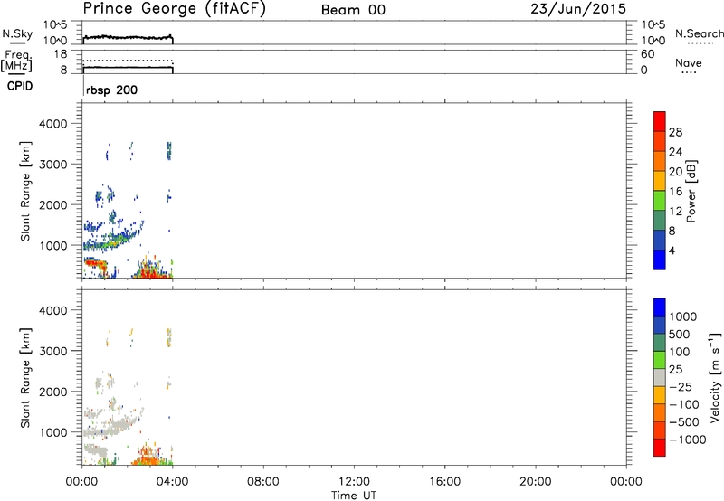Screen dimensions: 724x501
Task: Click the 'Freq. [MHz]' axis label
Action: pyautogui.click(x=17, y=61)
